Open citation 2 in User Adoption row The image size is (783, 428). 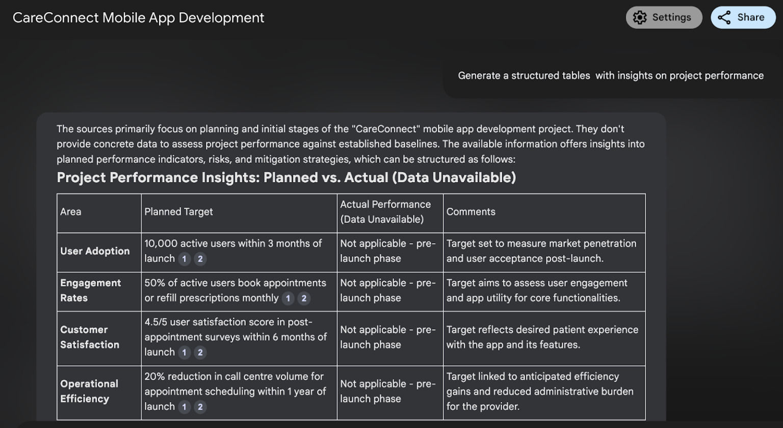(200, 259)
